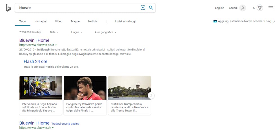The height and width of the screenshot is (130, 280).
Task: Click the Parigi-Bercy Wawrinka headline
Action: coord(85,107)
